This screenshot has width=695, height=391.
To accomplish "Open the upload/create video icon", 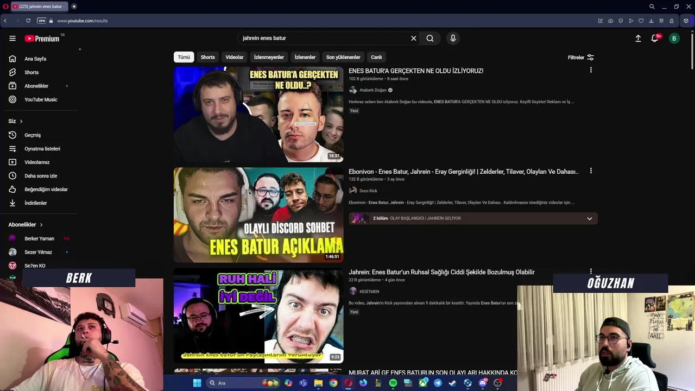I will coord(638,39).
